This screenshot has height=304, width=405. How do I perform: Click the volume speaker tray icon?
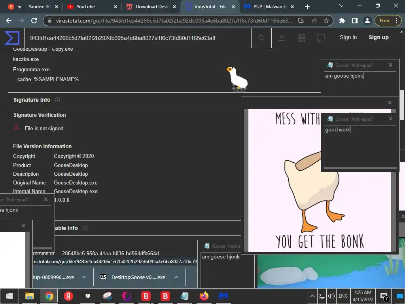[x=331, y=296]
